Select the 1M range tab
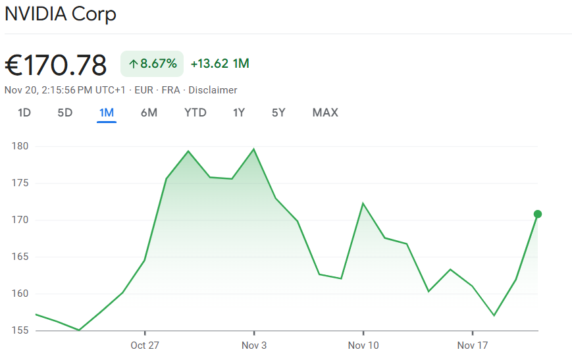This screenshot has height=358, width=572. pos(107,113)
